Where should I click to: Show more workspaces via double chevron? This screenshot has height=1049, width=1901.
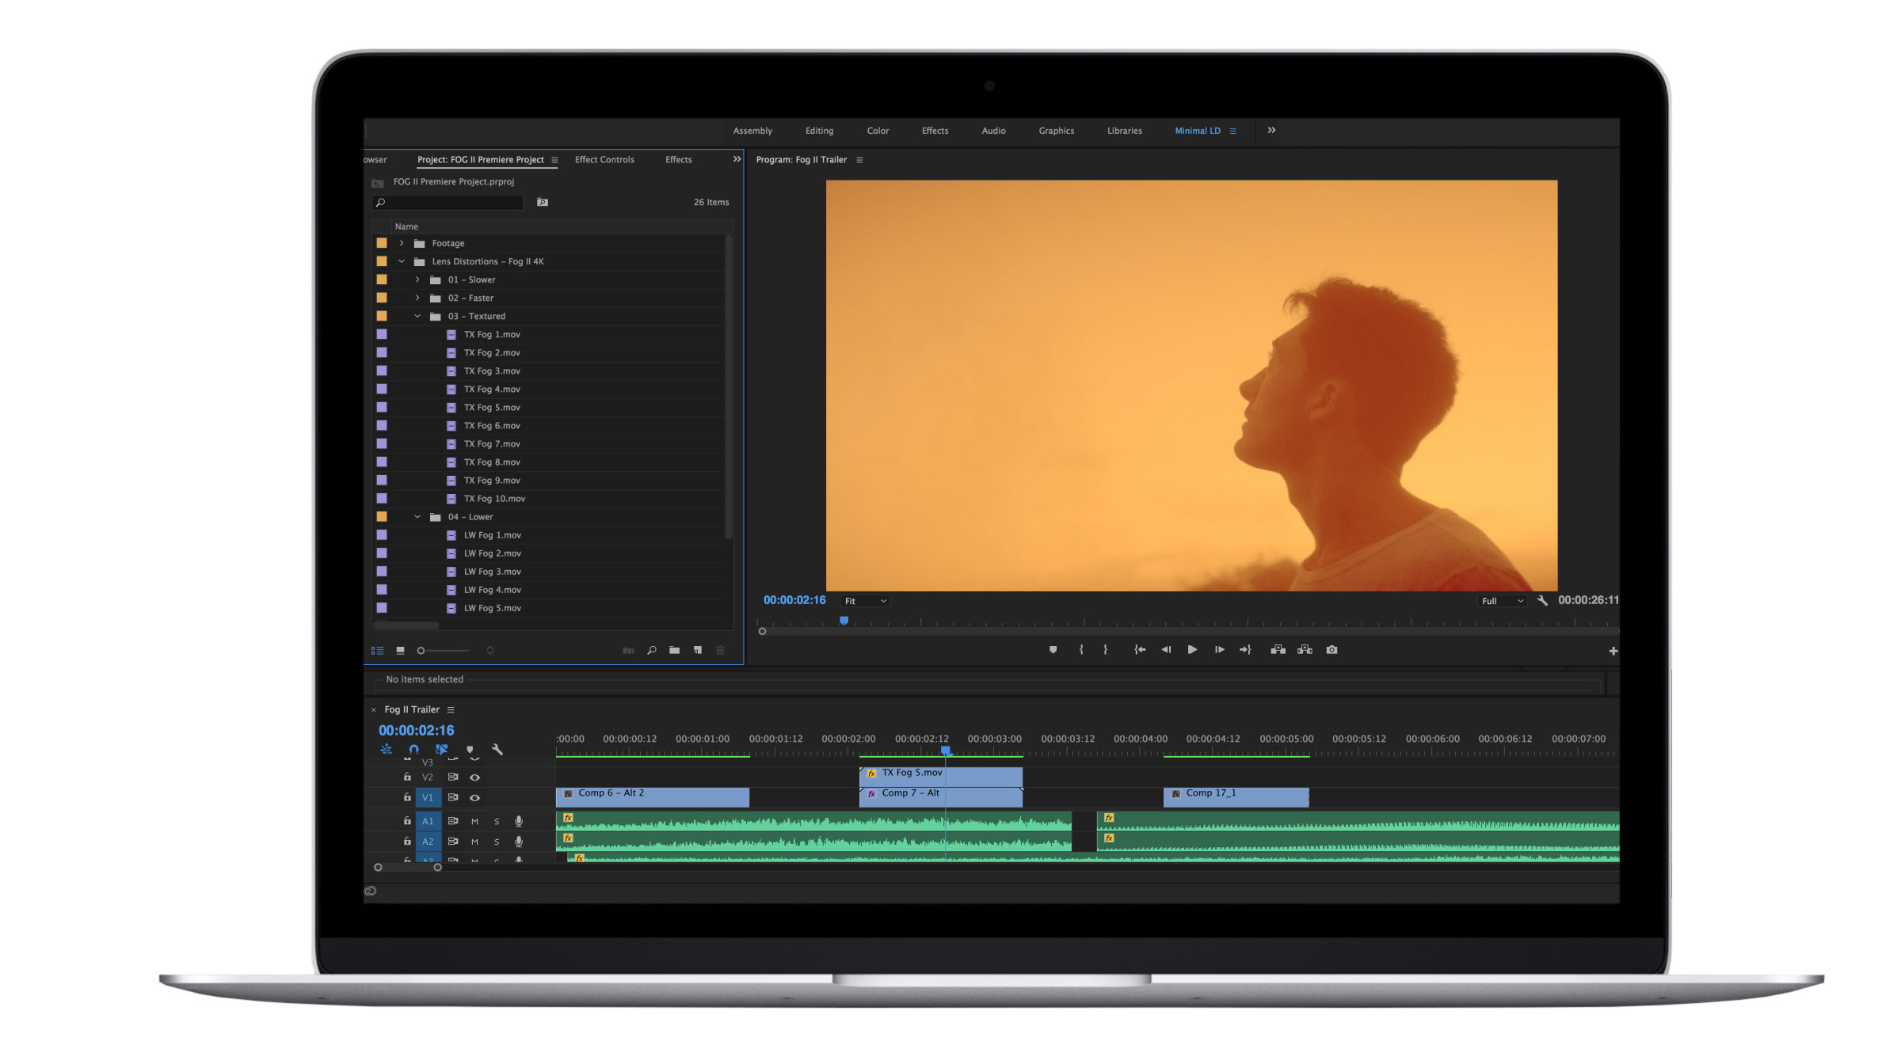pos(1271,131)
